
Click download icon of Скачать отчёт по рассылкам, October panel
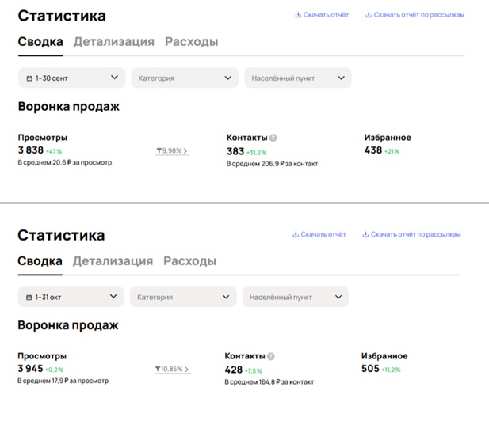(365, 234)
